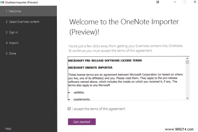
Task: Toggle the accept terms of agreement checkbox
Action: (69, 109)
